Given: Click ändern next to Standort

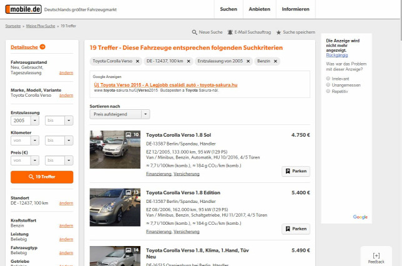Looking at the screenshot, I should (x=66, y=203).
